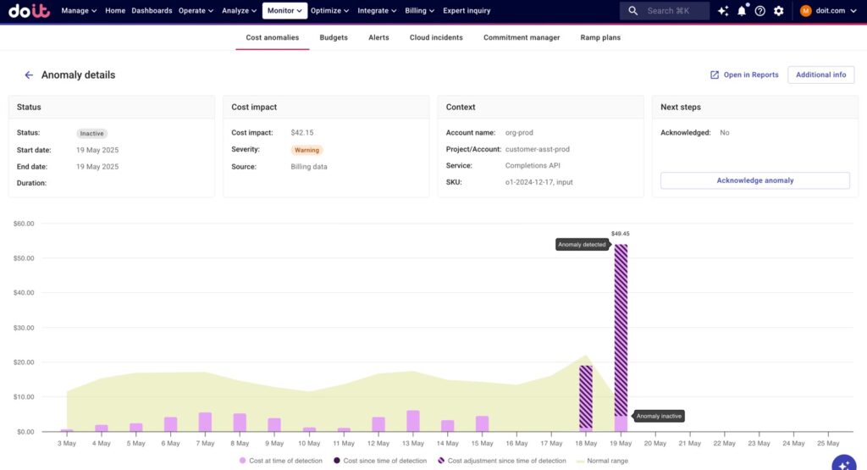Open the notifications bell
867x470 pixels.
(742, 11)
